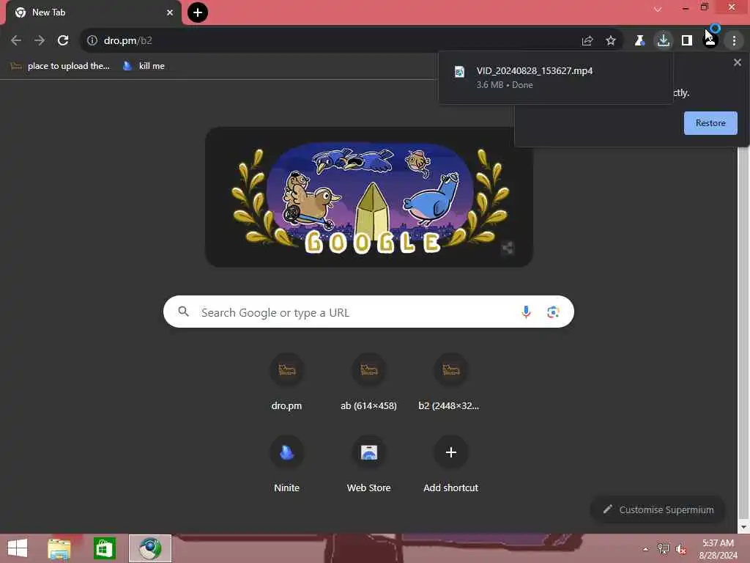Click the Google doodle image
Image resolution: width=750 pixels, height=563 pixels.
click(x=369, y=196)
